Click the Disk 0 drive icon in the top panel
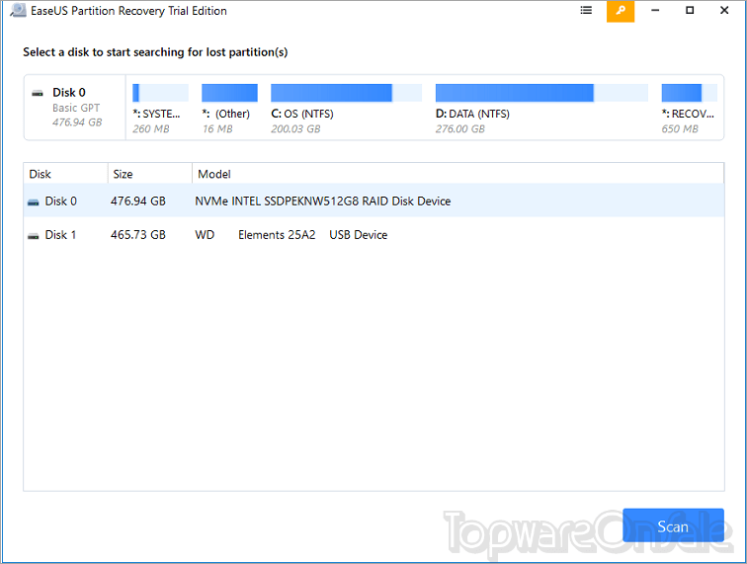 [38, 93]
